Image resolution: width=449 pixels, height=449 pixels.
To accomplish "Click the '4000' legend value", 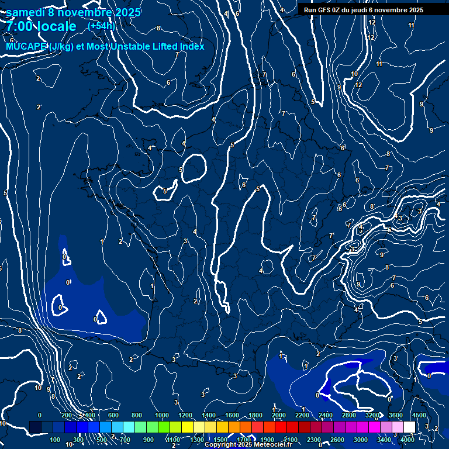I will 407,440.
